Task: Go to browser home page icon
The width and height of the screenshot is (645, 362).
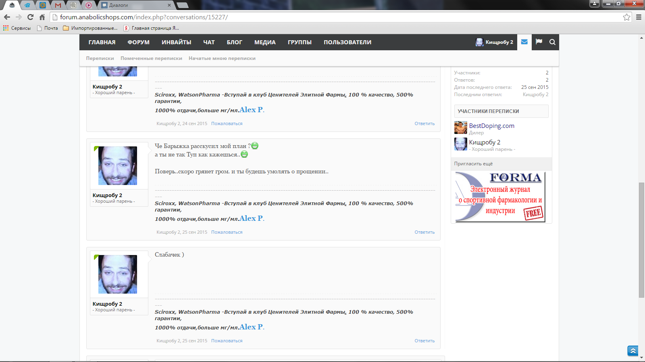Action: point(42,17)
